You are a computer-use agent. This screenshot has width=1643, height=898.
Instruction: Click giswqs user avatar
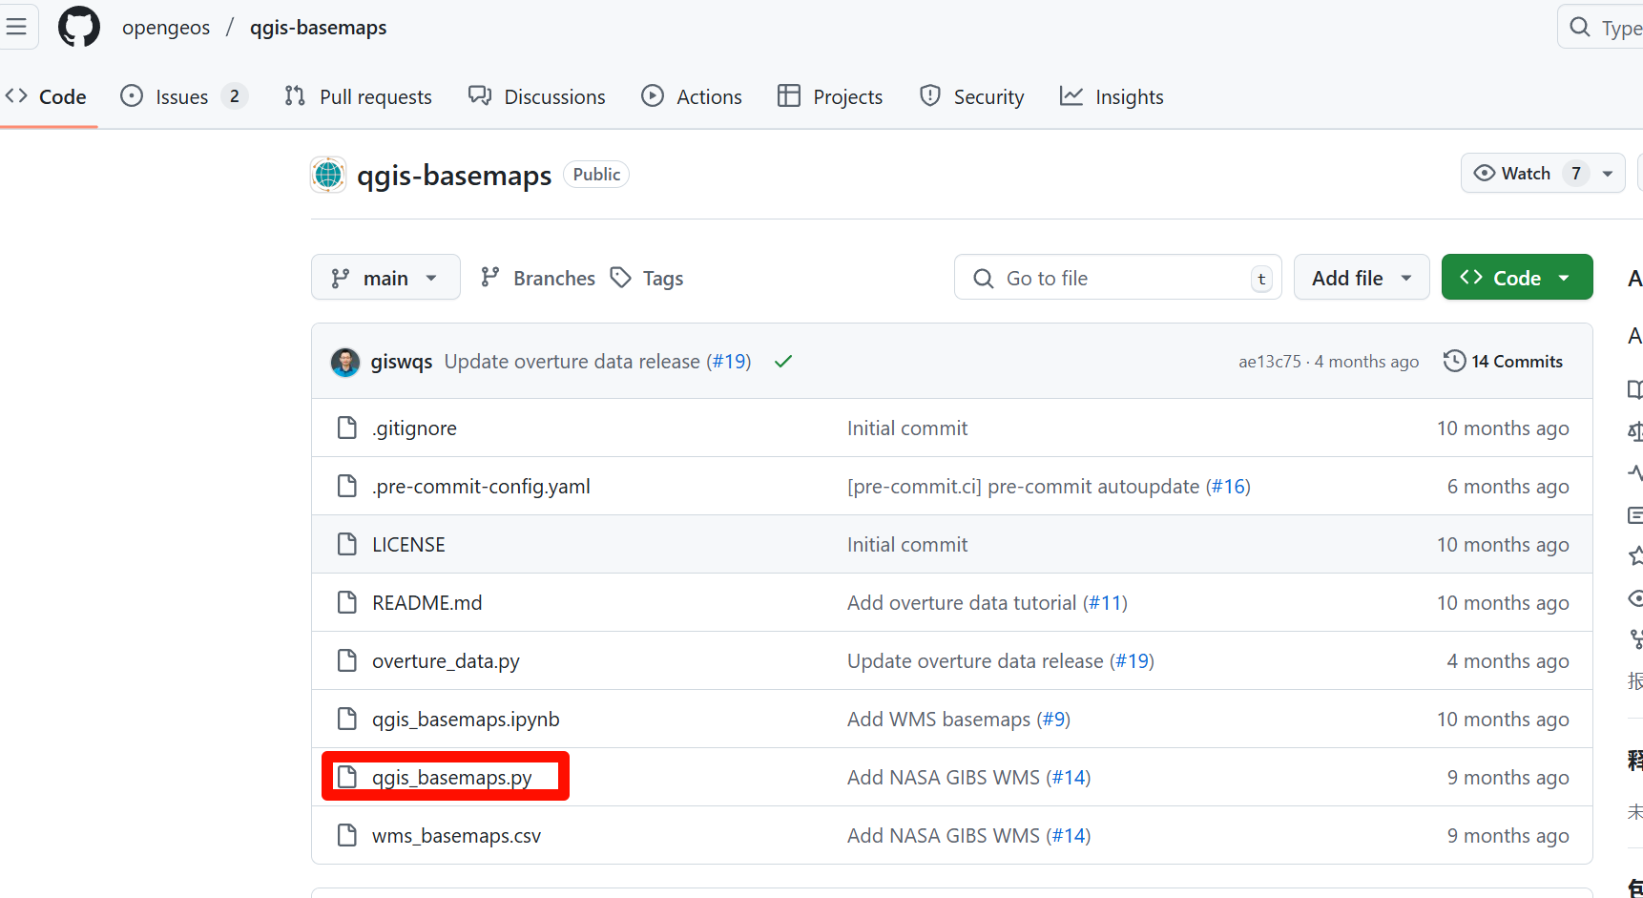345,362
